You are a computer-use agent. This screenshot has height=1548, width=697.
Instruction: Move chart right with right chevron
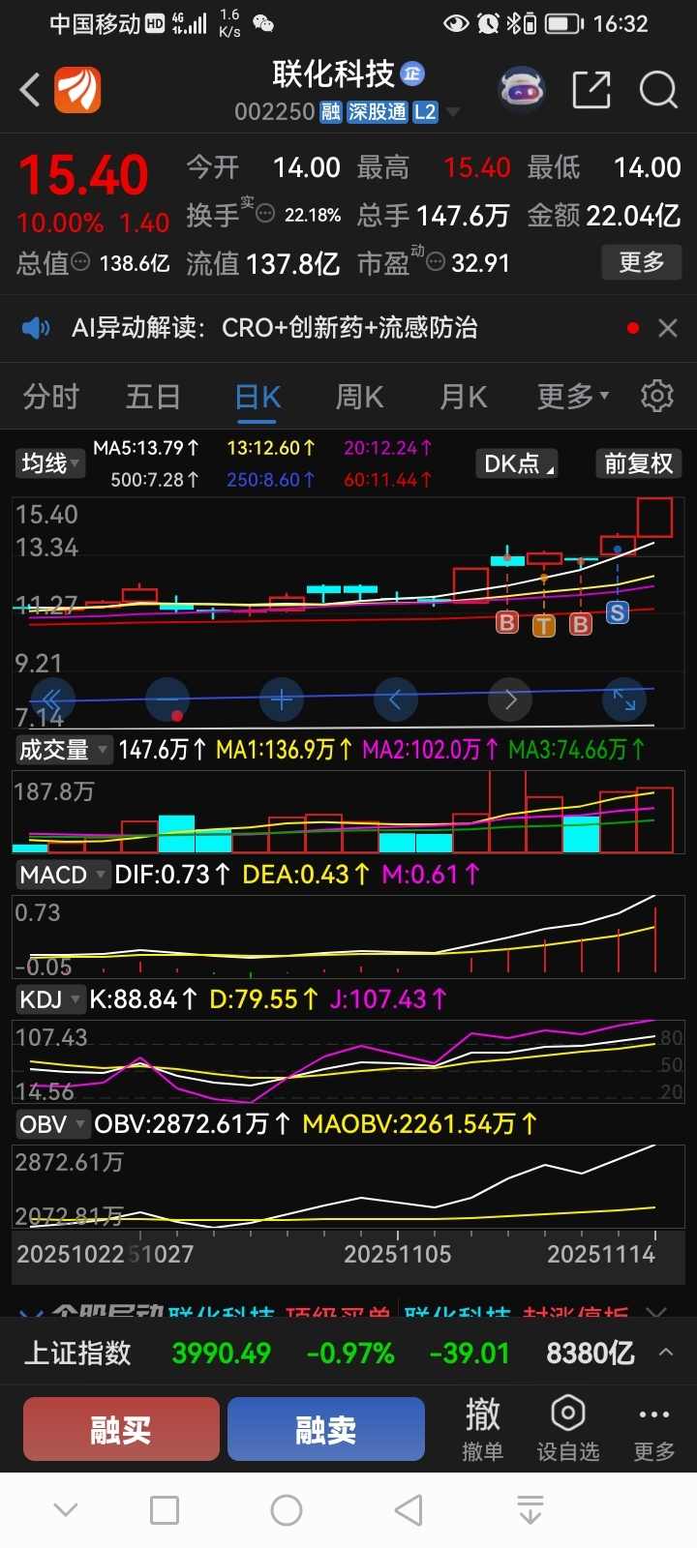point(510,699)
